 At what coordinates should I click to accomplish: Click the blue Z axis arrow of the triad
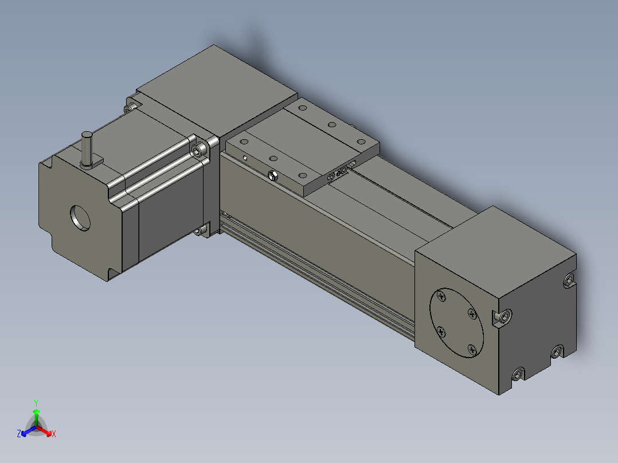pyautogui.click(x=28, y=431)
